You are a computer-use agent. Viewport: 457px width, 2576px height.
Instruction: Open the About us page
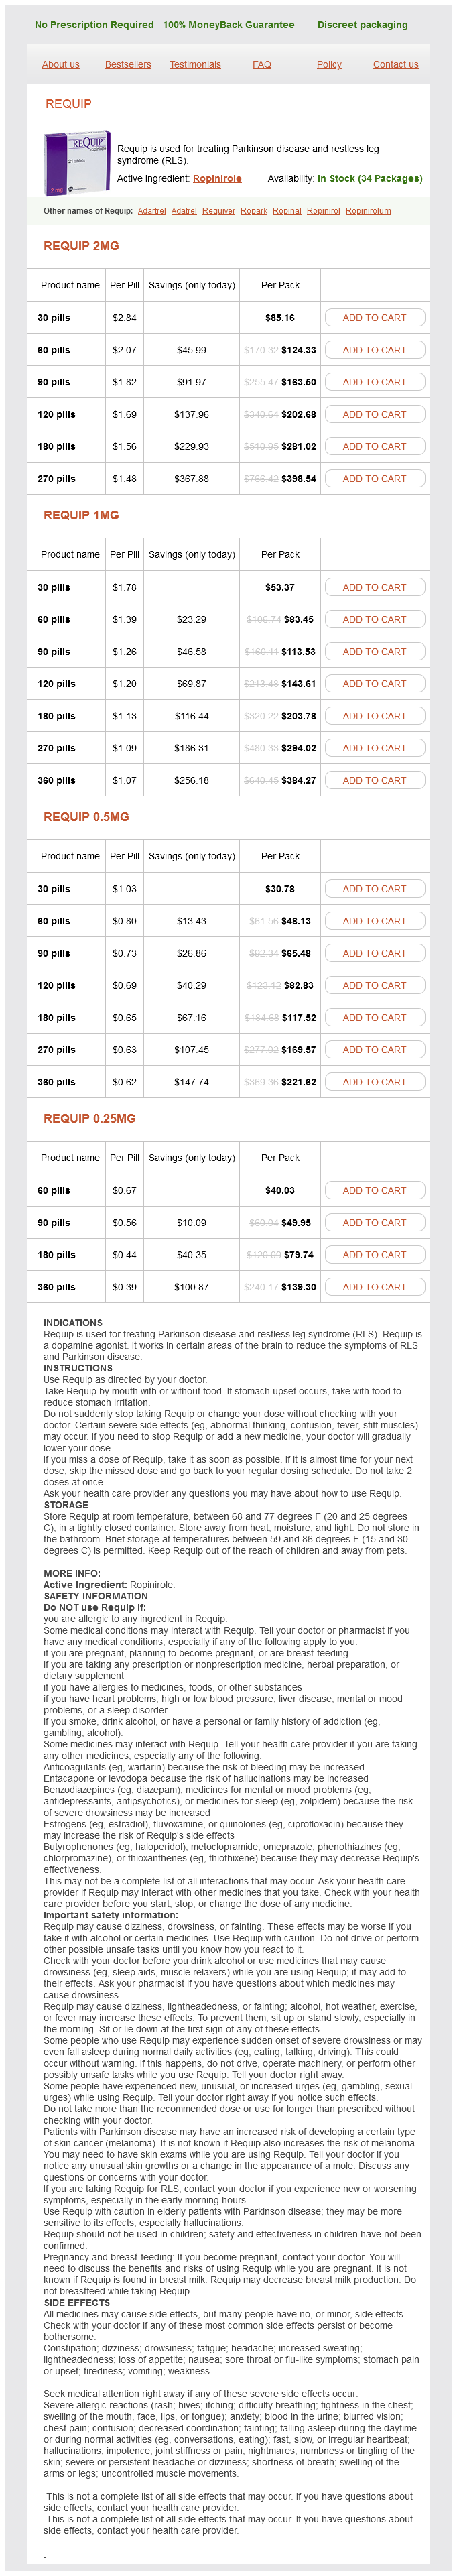pyautogui.click(x=61, y=65)
